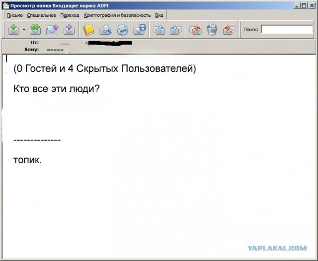Open the Специальное menu
This screenshot has width=318, height=261.
point(41,15)
